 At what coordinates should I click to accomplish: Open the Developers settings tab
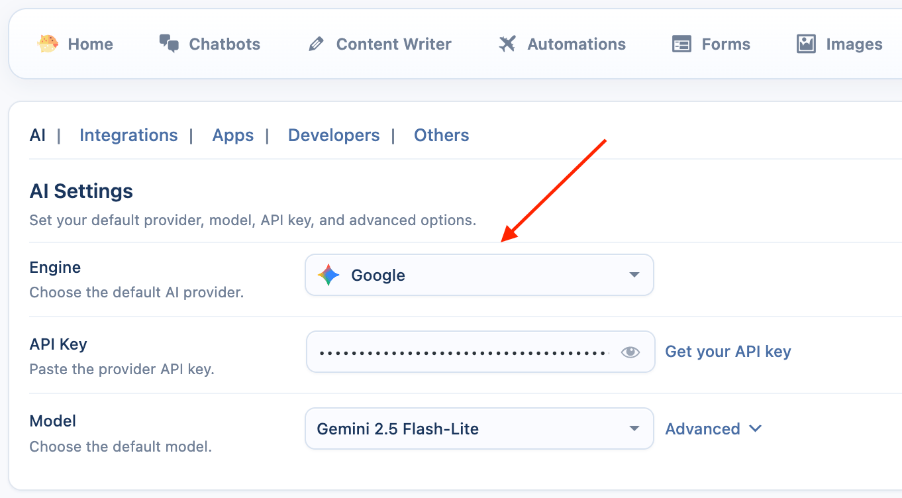(334, 135)
